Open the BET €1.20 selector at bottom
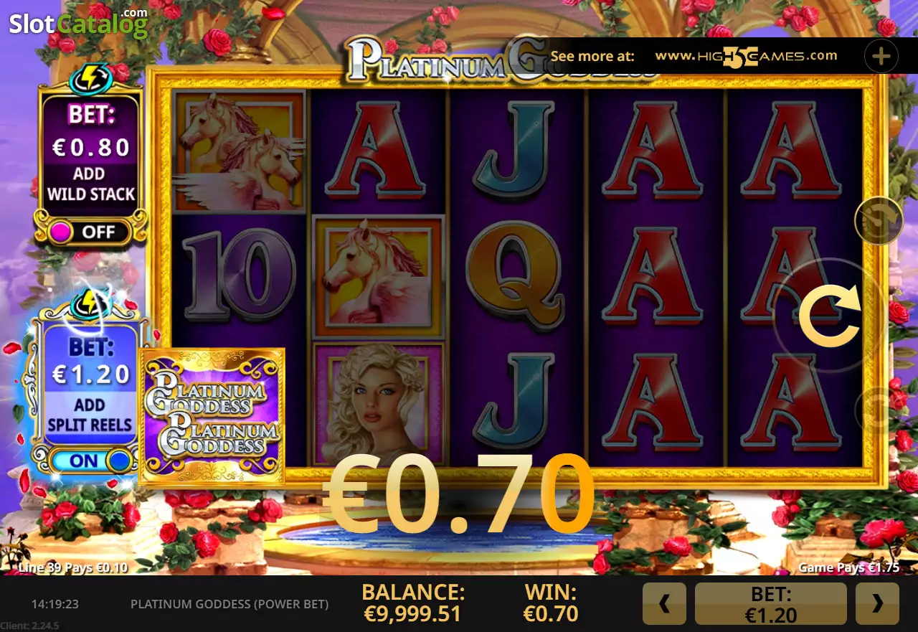This screenshot has width=918, height=632. pyautogui.click(x=771, y=604)
